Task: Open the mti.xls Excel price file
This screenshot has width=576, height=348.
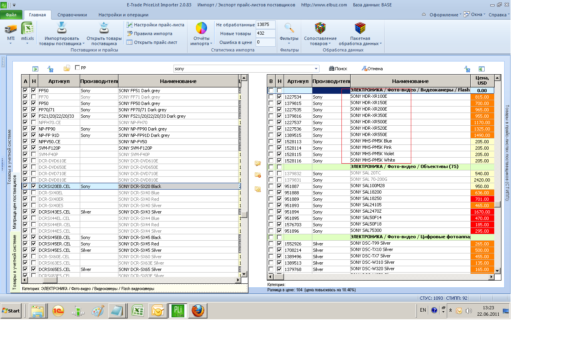Action: point(28,29)
